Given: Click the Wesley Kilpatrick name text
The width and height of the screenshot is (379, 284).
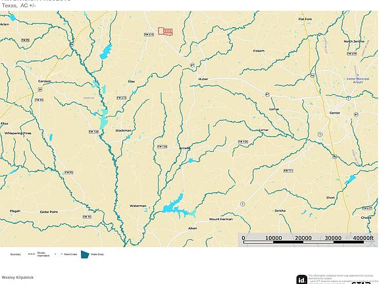Looking at the screenshot, I should (18, 277).
